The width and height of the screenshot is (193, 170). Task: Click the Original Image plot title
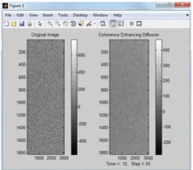(45, 35)
